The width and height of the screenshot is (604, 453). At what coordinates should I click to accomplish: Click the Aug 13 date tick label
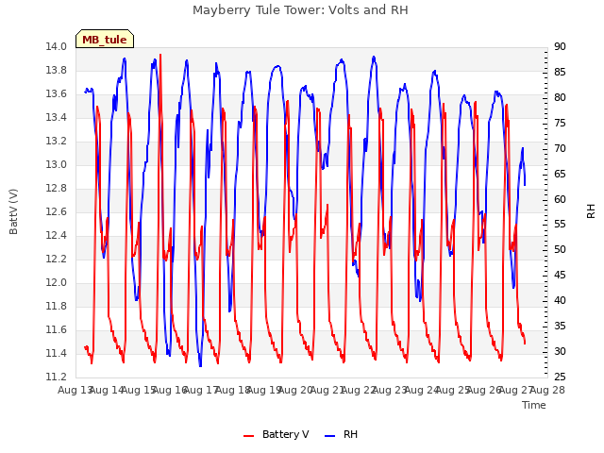tap(75, 390)
